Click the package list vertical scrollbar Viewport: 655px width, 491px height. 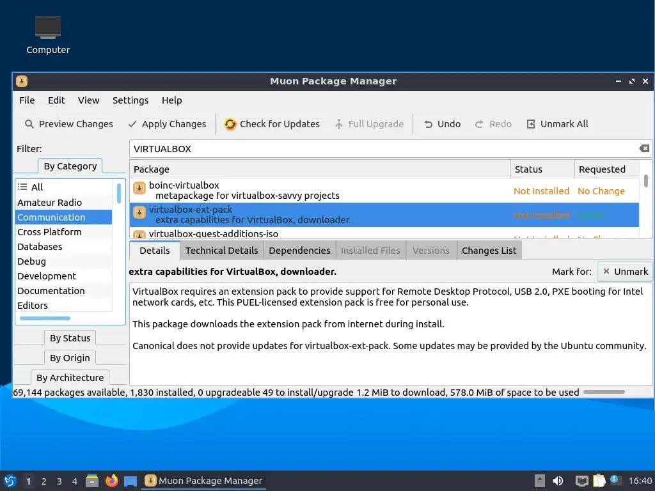(x=646, y=181)
